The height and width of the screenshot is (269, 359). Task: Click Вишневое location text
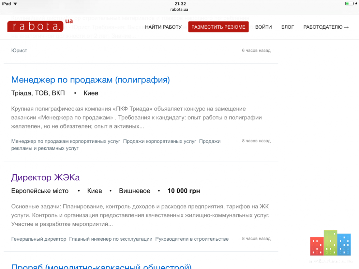click(135, 191)
